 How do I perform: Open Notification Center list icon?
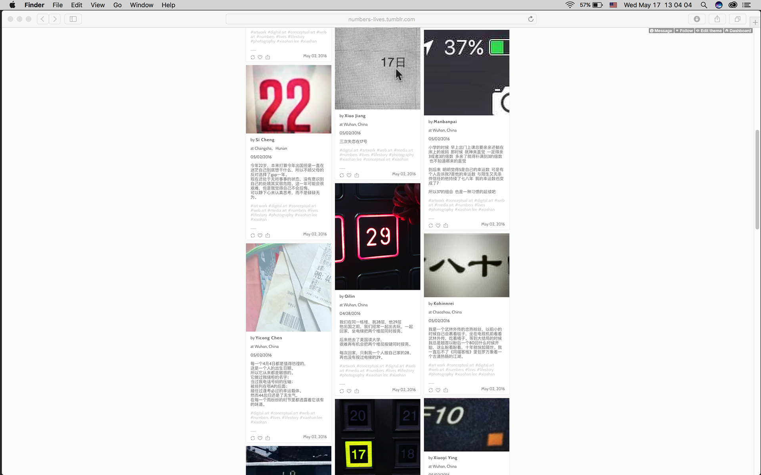746,5
